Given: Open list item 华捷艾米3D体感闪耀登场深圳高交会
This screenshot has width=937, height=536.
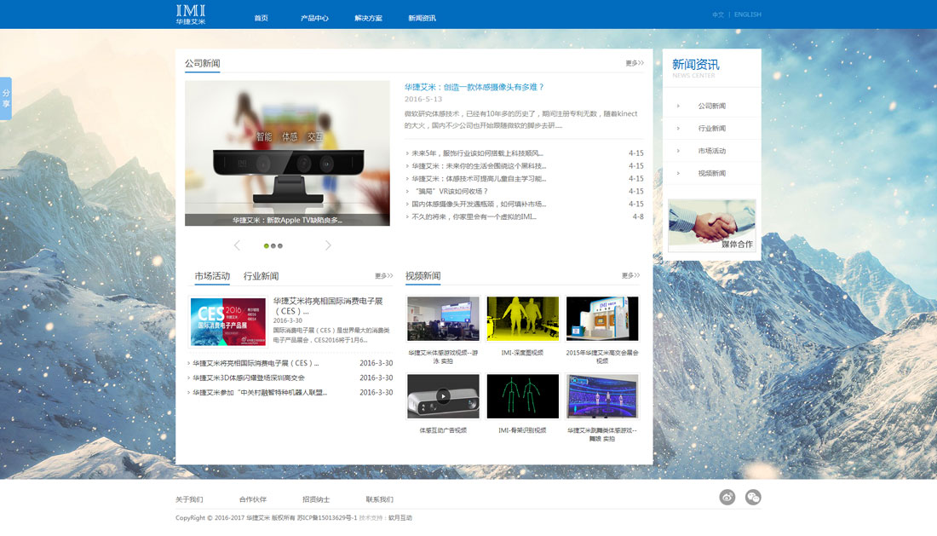Looking at the screenshot, I should (249, 378).
